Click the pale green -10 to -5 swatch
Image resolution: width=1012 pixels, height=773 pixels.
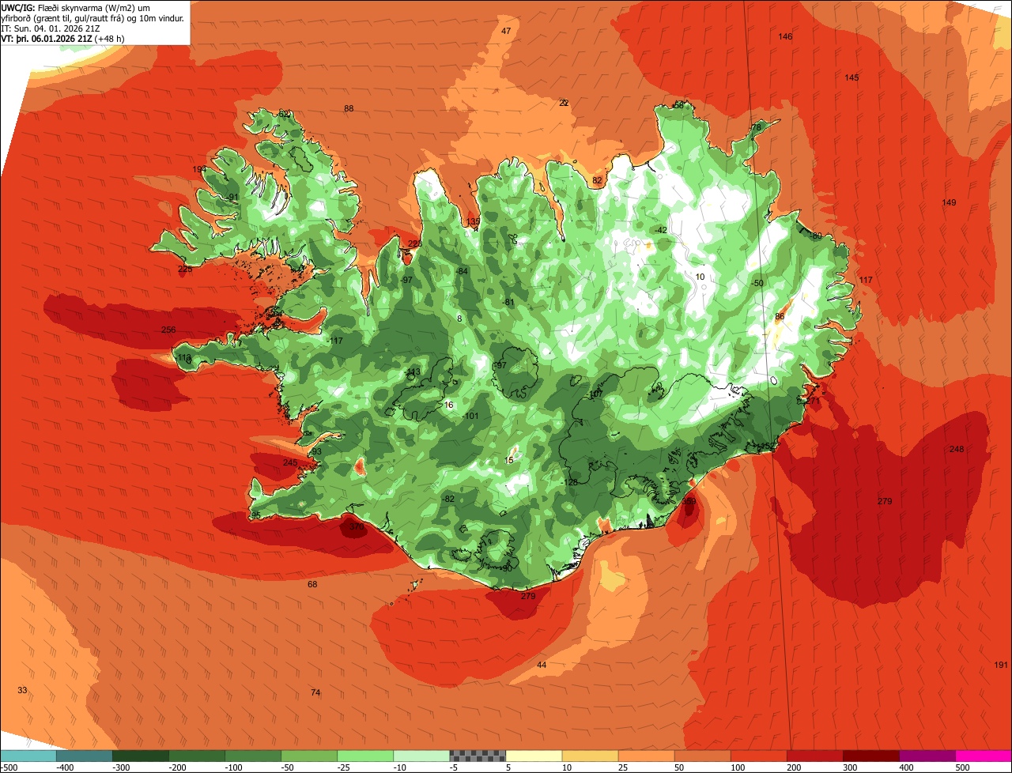(x=421, y=756)
